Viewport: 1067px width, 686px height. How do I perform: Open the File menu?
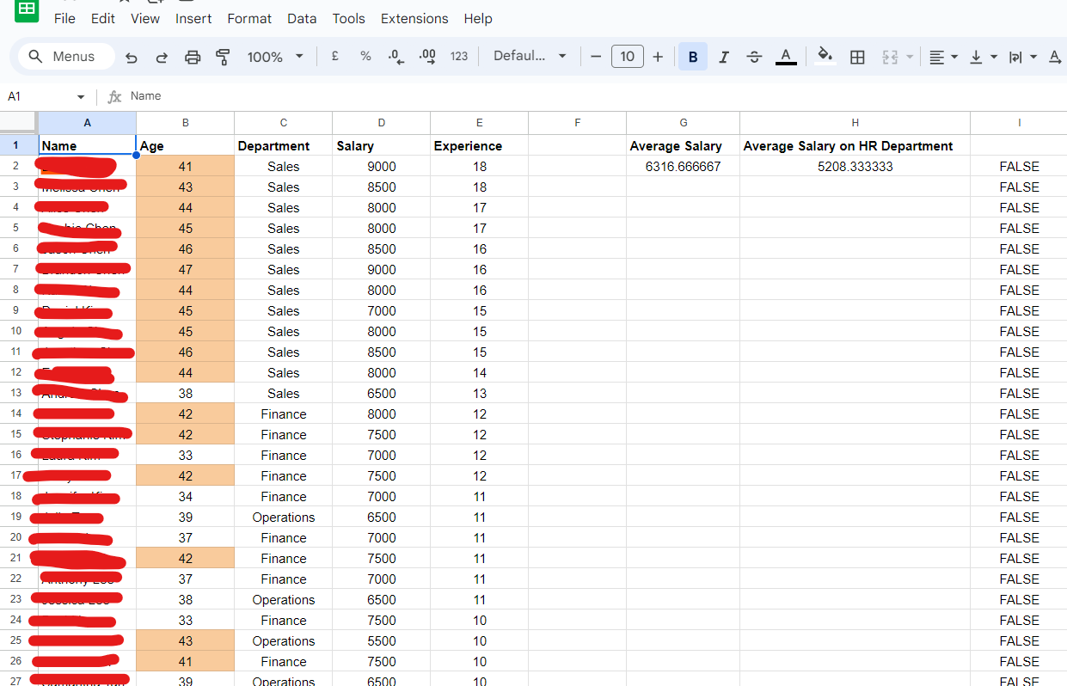[64, 18]
